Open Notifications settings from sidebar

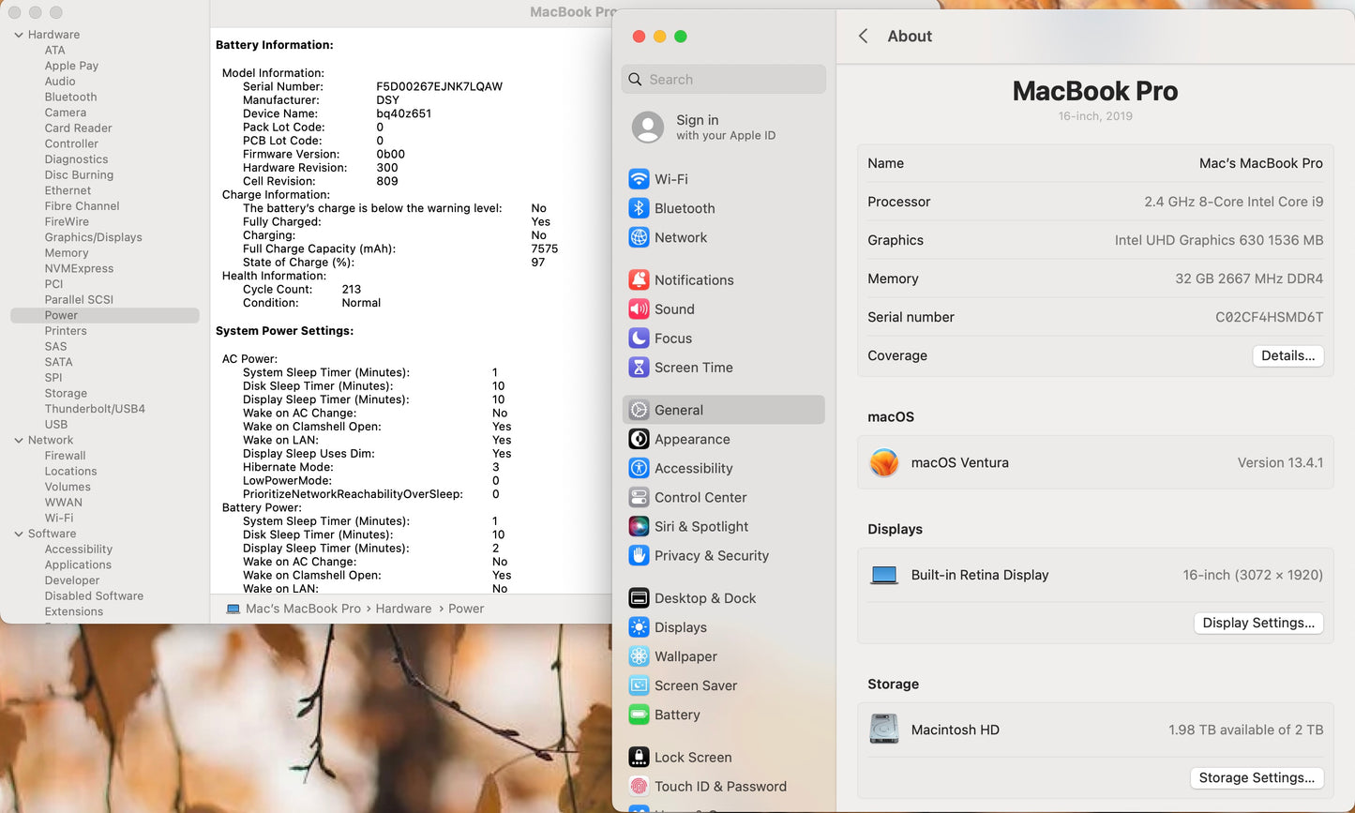pos(639,279)
